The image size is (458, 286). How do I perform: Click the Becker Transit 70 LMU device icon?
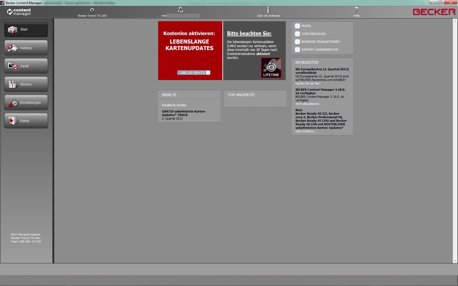(92, 10)
